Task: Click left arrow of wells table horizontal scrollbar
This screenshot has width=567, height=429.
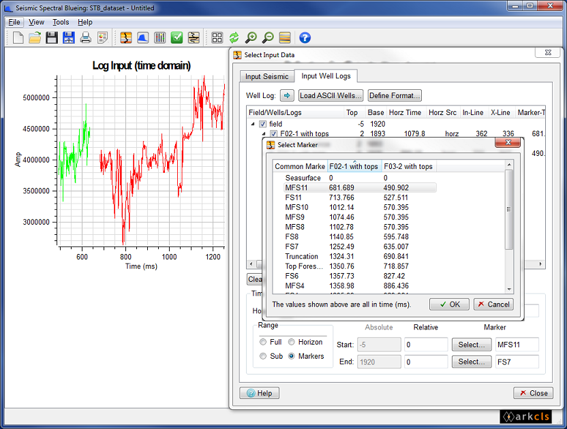Action: [251, 264]
